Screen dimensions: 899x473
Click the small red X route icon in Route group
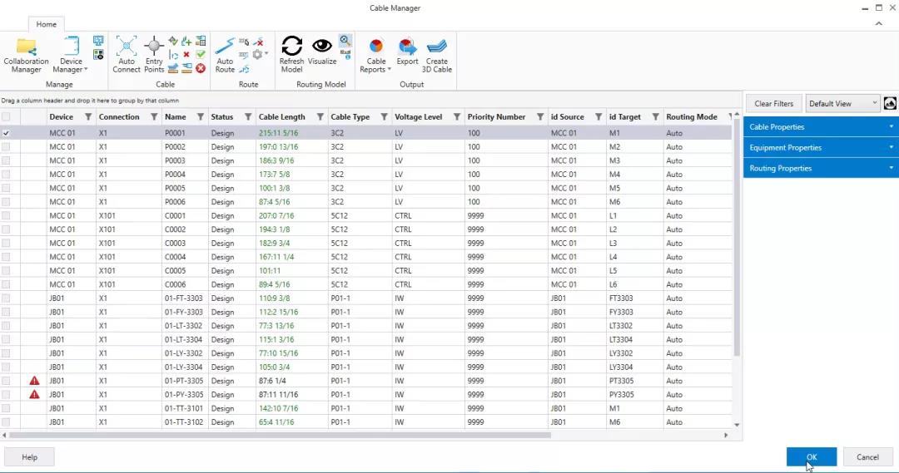click(x=259, y=42)
